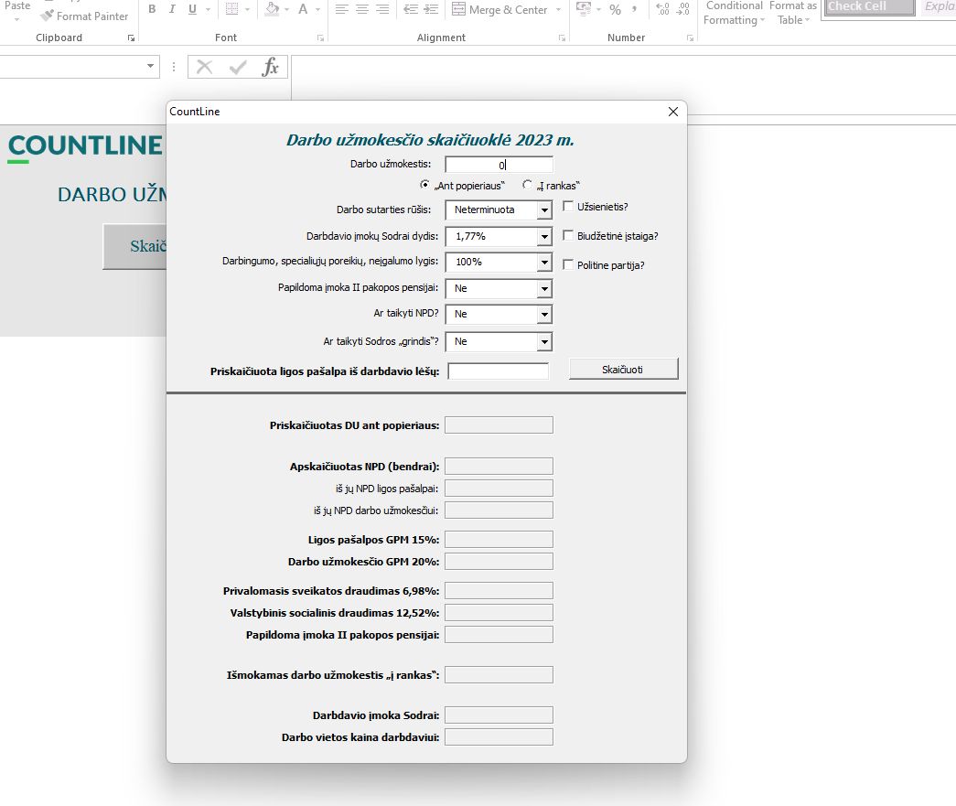Click the partially hidden Skaič worksheet button
This screenshot has width=956, height=806.
pos(134,246)
